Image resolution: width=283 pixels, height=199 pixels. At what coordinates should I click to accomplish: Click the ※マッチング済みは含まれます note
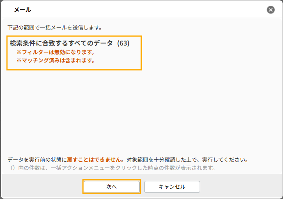55,61
